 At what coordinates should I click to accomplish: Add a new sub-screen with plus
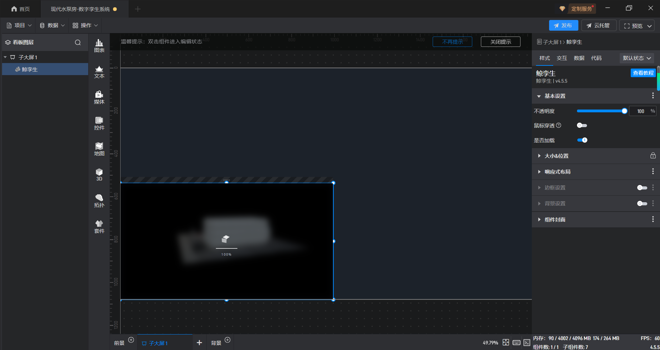[x=199, y=342]
